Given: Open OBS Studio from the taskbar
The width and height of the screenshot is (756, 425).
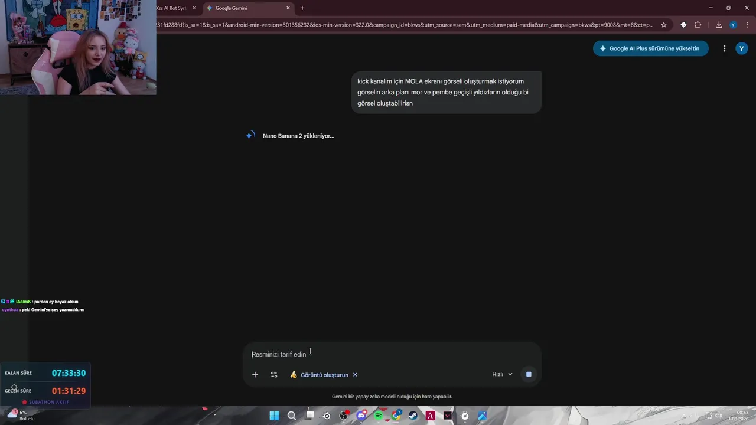Looking at the screenshot, I should click(344, 416).
